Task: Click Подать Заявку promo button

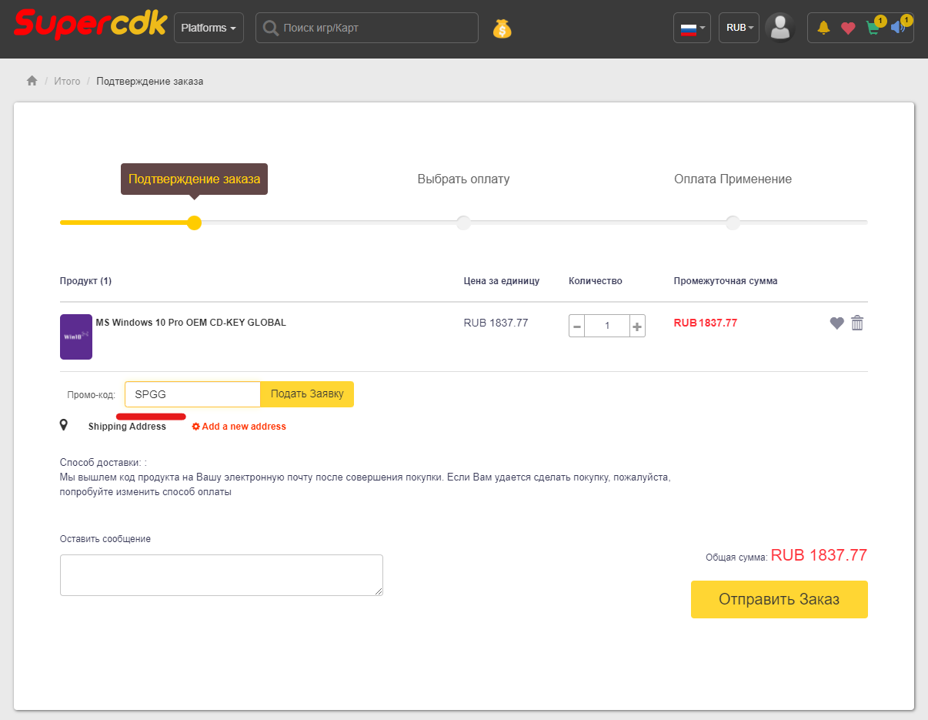Action: [307, 394]
